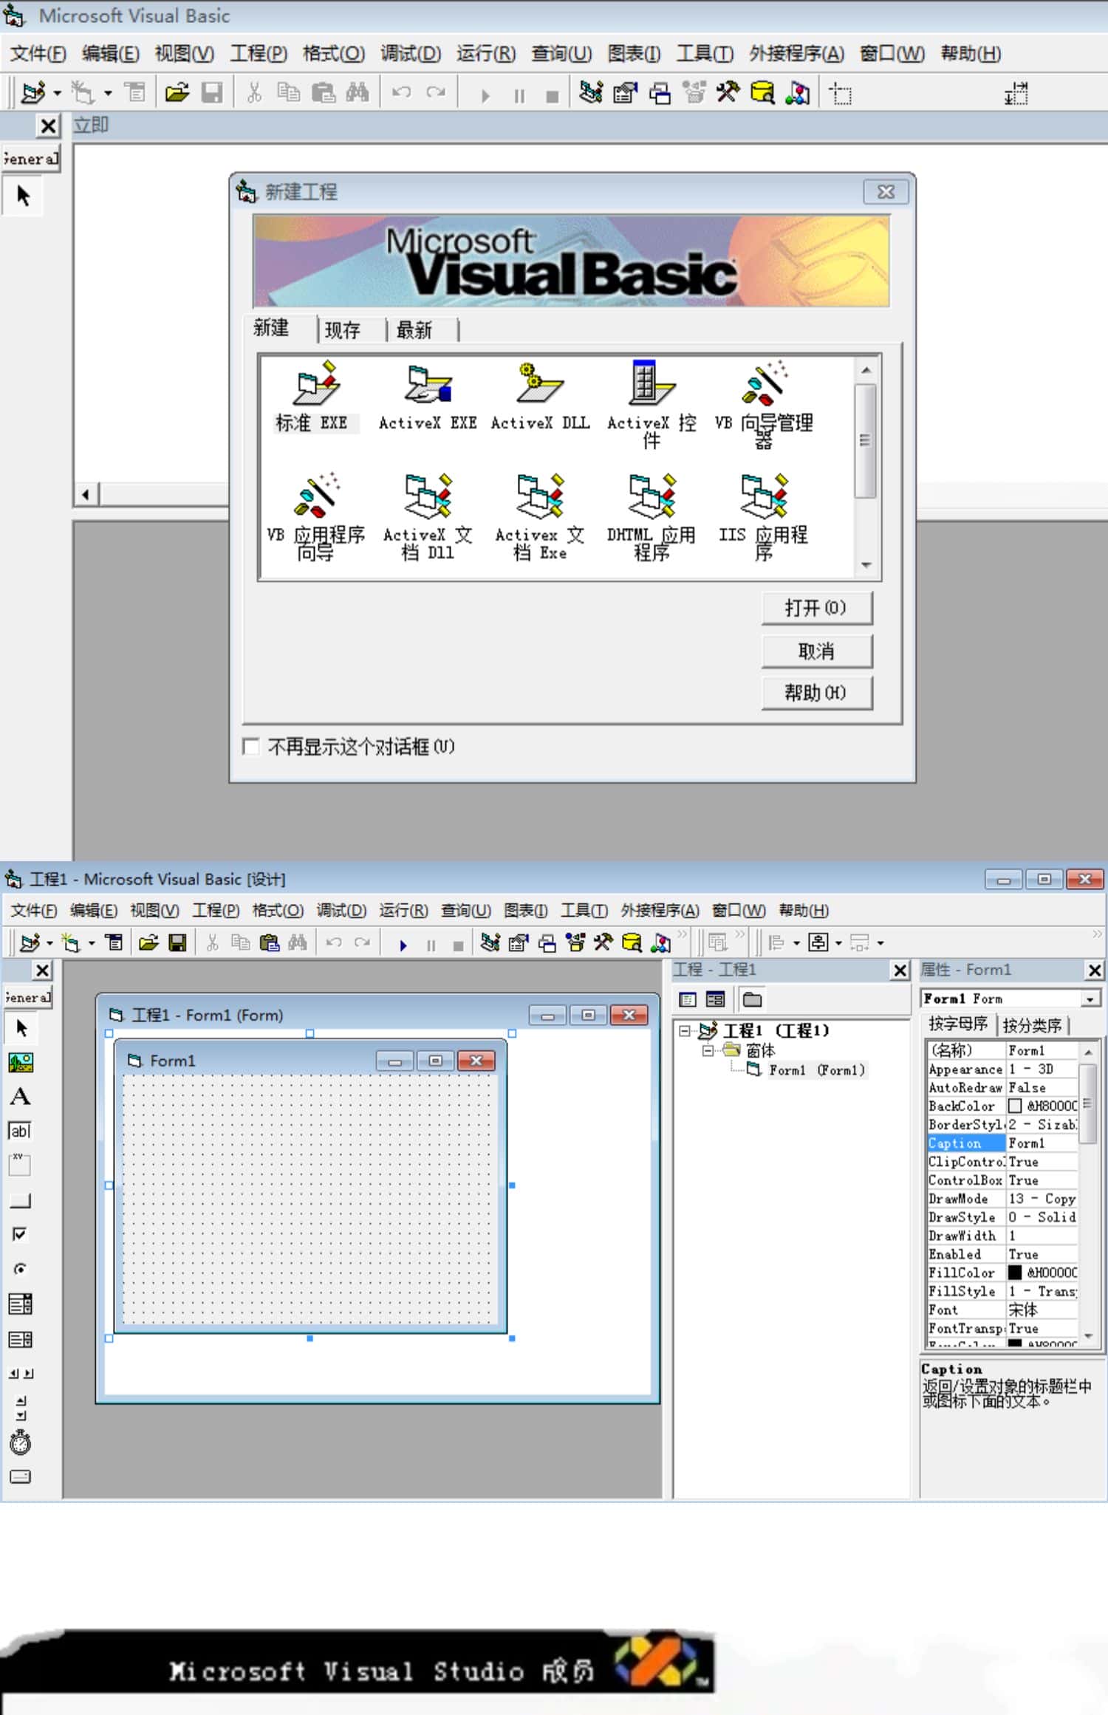Viewport: 1108px width, 1715px height.
Task: Select the Frame tool in 工程1 toolbox
Action: (21, 1165)
